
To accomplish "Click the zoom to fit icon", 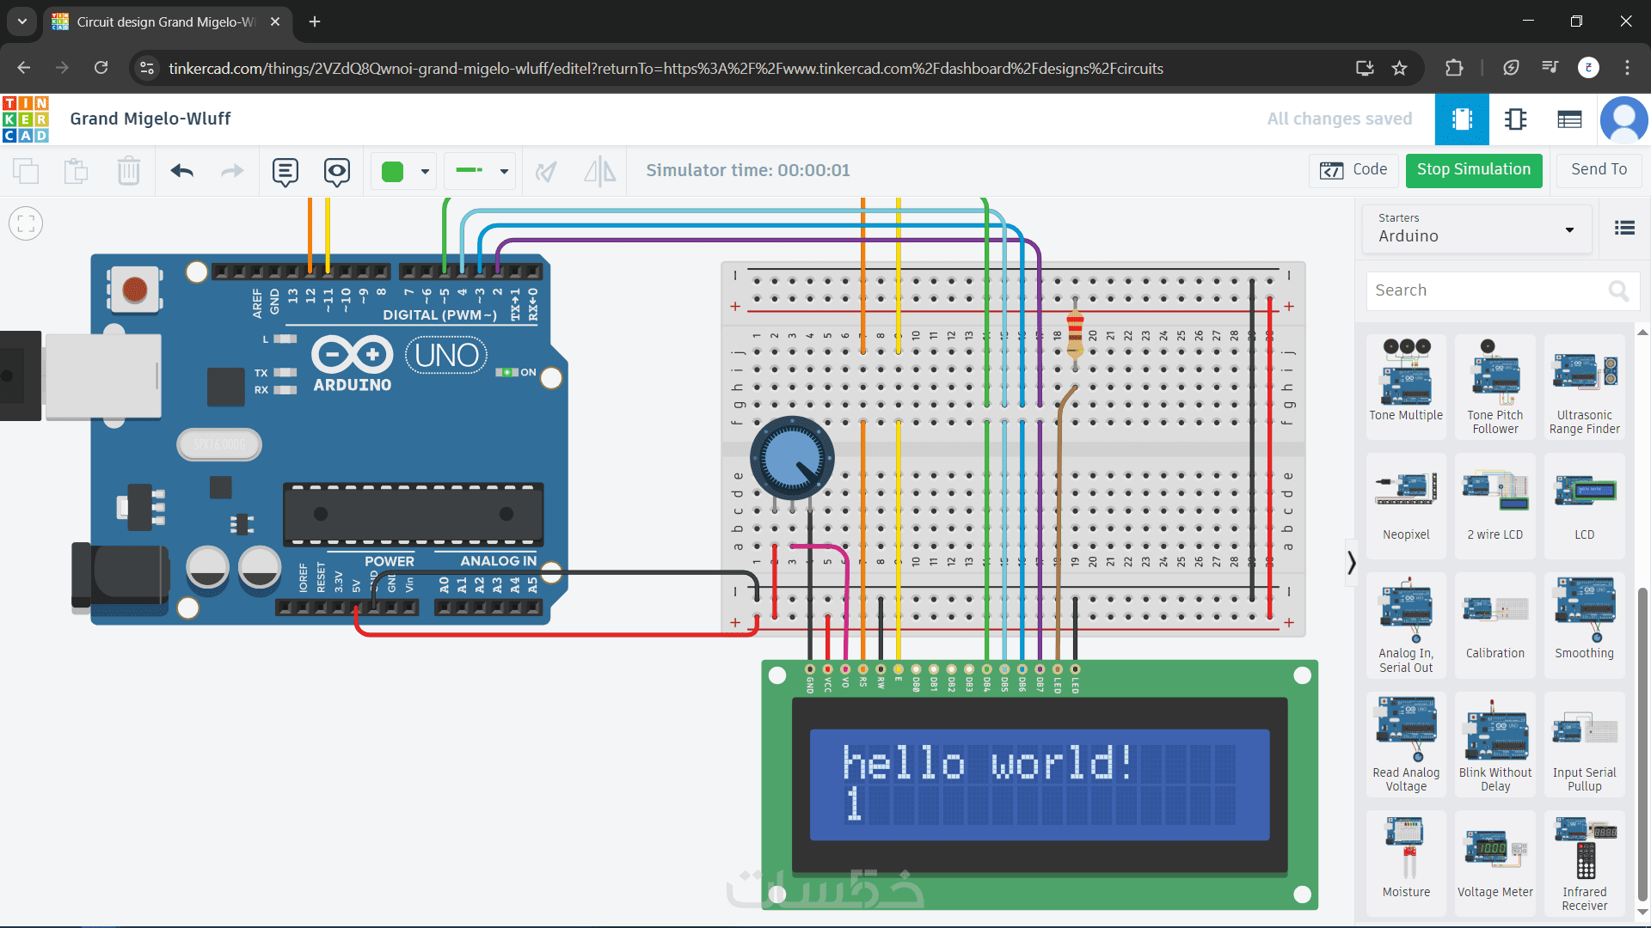I will coord(26,224).
